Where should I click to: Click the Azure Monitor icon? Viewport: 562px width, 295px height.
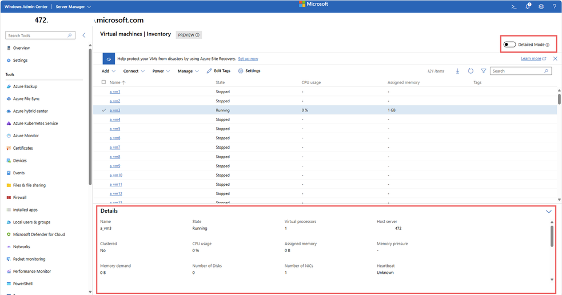[9, 135]
